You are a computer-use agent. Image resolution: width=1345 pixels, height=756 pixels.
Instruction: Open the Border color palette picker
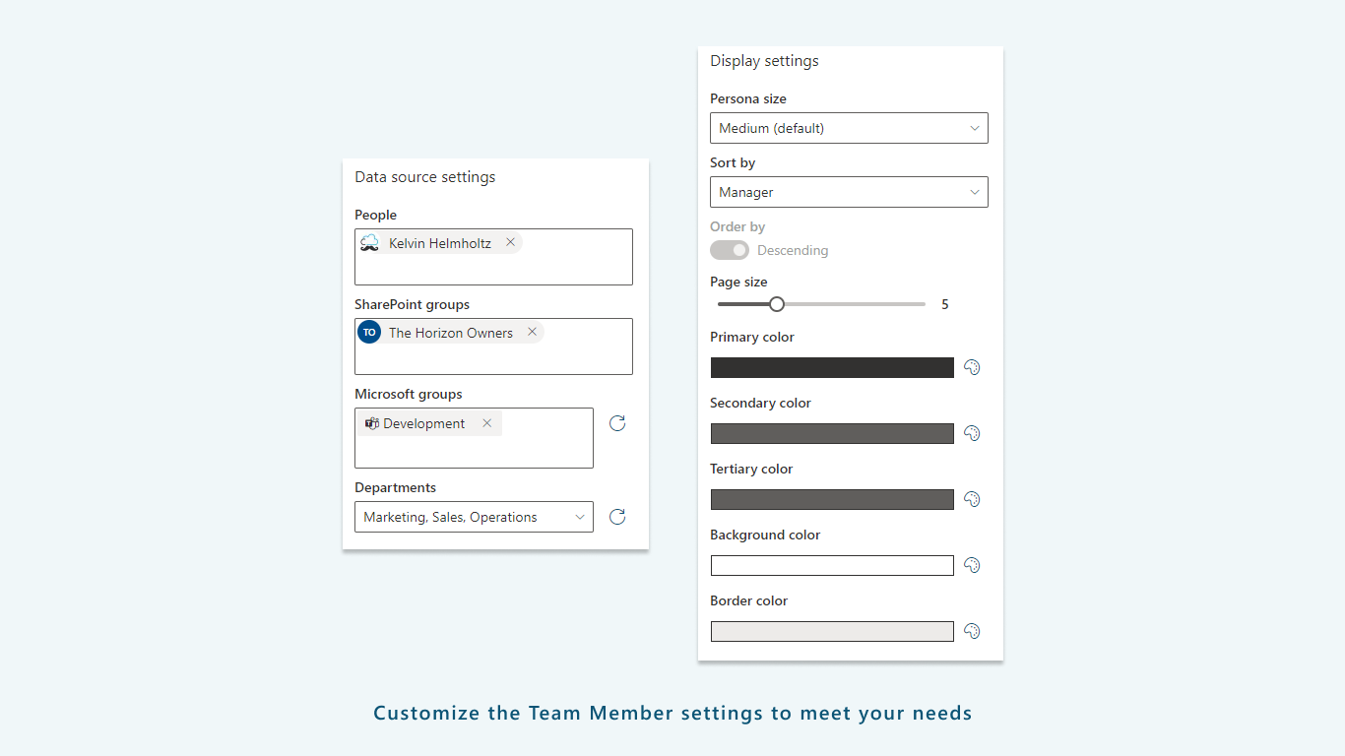tap(972, 631)
